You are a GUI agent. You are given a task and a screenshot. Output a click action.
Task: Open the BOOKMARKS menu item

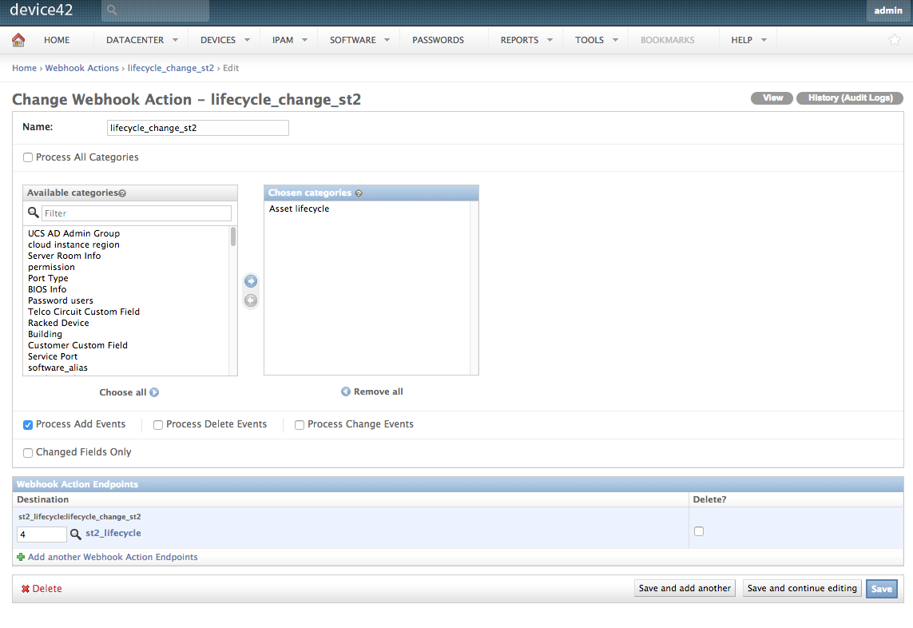pos(667,40)
